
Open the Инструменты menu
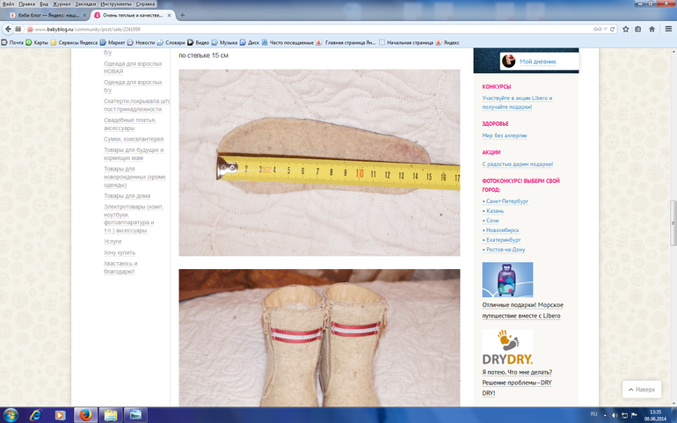point(116,4)
